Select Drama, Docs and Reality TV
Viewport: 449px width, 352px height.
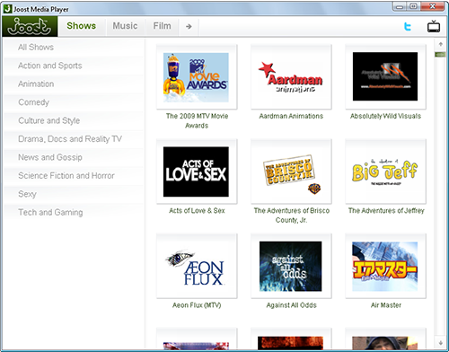74,139
